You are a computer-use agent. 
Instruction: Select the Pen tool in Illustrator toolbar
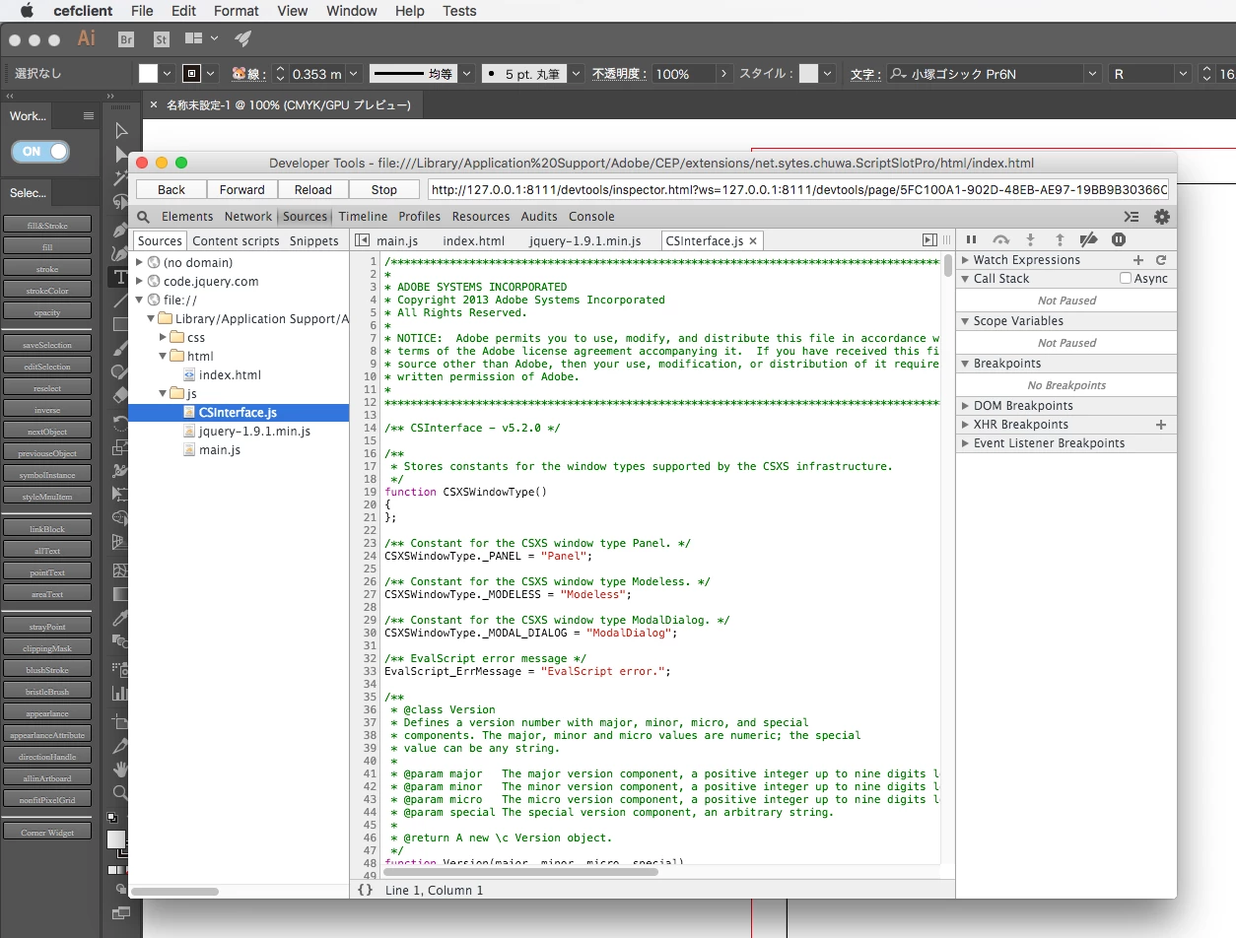(x=120, y=229)
